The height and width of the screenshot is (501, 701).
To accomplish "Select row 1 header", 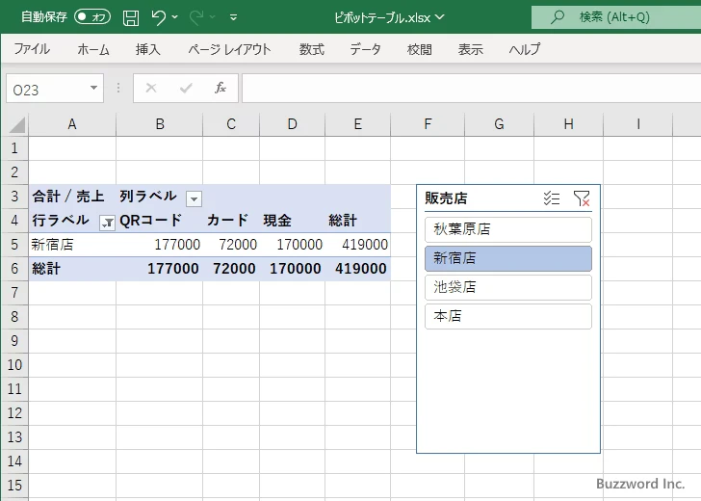I will [14, 148].
